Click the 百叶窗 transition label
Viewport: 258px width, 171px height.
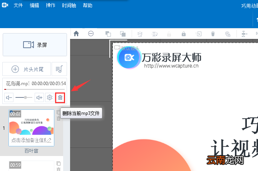coord(32,151)
